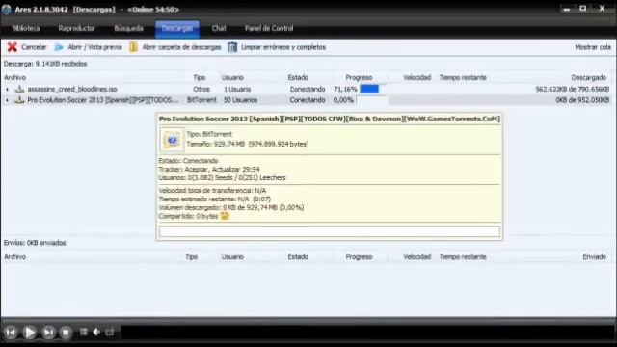Click the '50 Usuarios' cell
This screenshot has height=347, width=617.
[x=240, y=100]
